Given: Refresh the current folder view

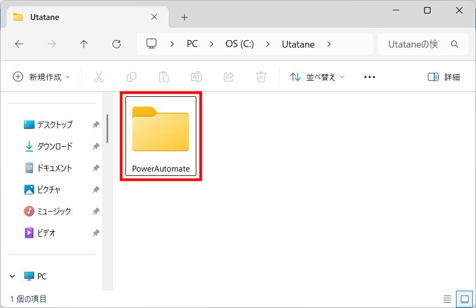Looking at the screenshot, I should [116, 44].
